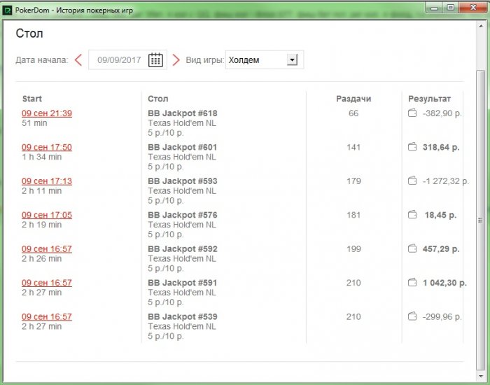
Task: Click the Раздачи column header
Action: pyautogui.click(x=353, y=99)
